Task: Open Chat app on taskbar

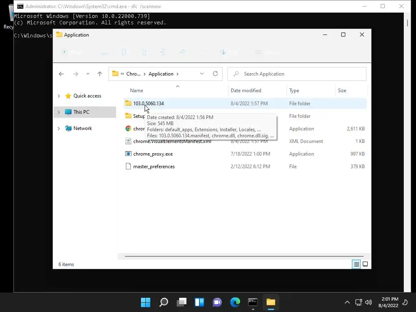Action: tap(217, 302)
